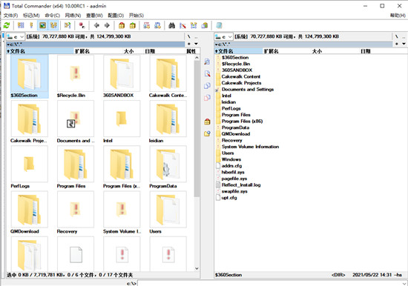Click the Edit file icon in middle bar
The width and height of the screenshot is (408, 286).
pos(207,74)
